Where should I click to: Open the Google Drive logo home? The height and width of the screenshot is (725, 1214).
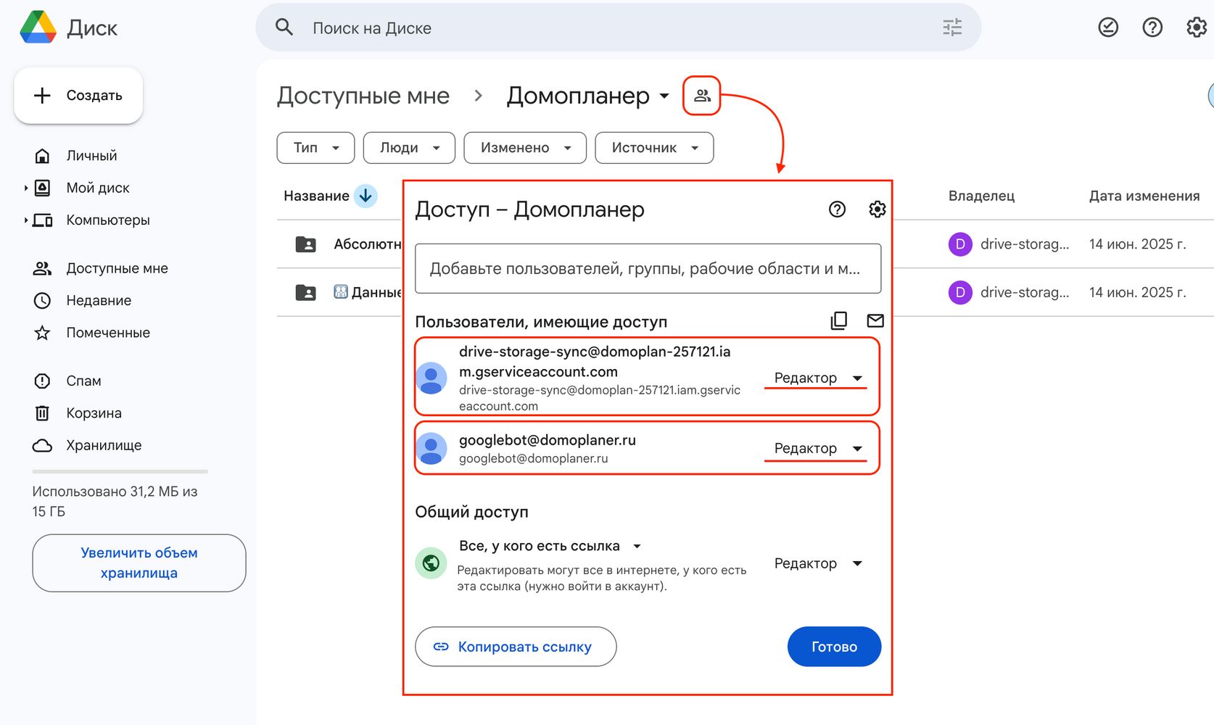tap(38, 28)
